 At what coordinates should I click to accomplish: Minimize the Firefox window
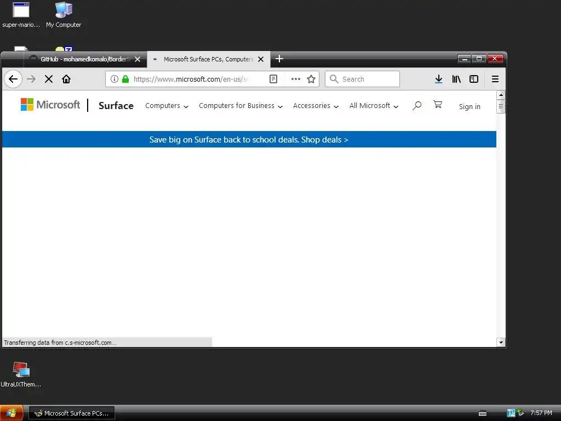click(x=464, y=59)
